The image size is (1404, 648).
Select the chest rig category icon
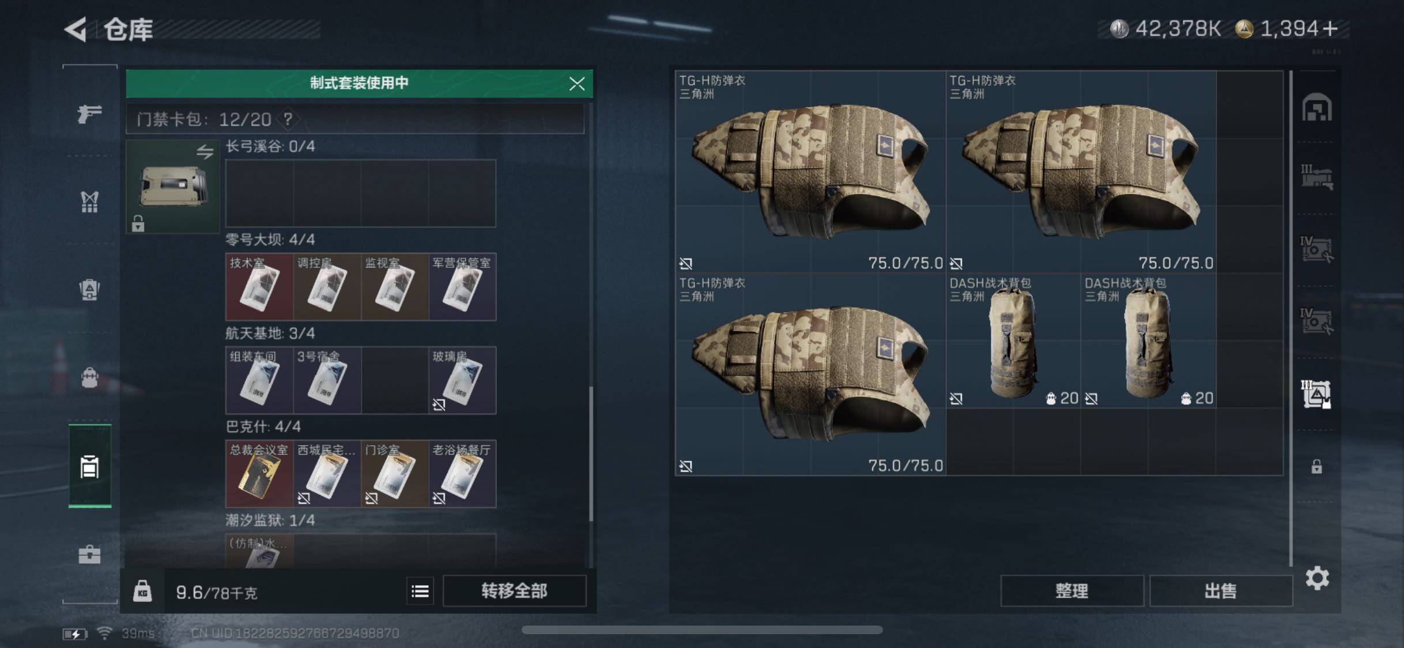pyautogui.click(x=90, y=202)
